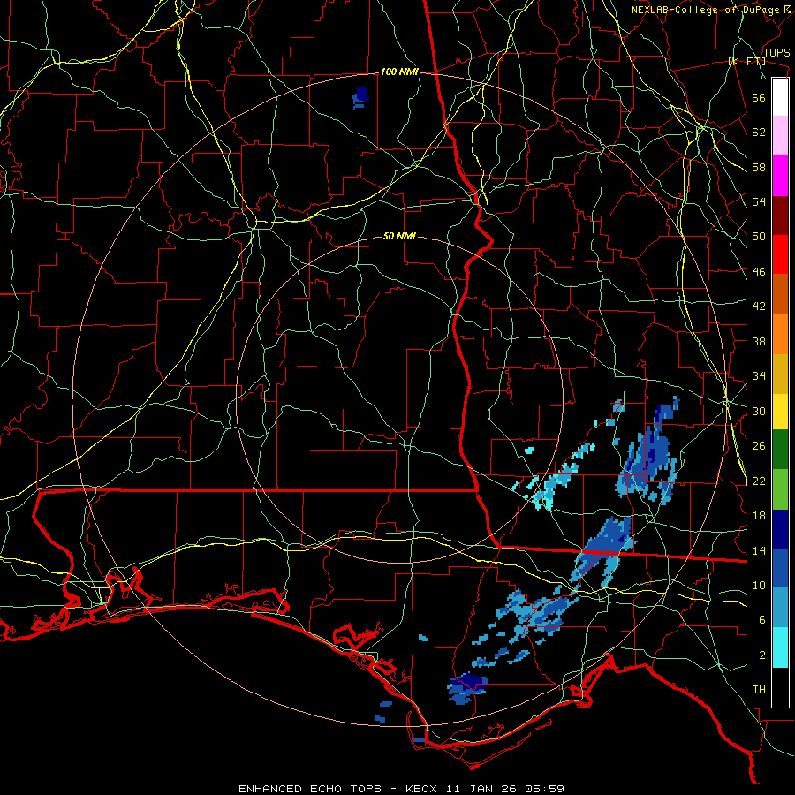Click legend value "62"
795x795 pixels.
click(x=759, y=132)
